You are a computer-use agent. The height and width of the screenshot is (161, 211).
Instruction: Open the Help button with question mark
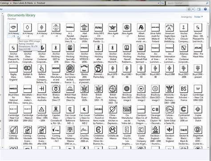click(x=205, y=9)
